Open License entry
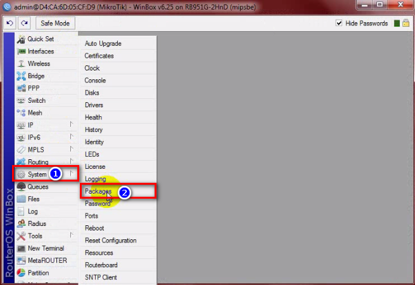Screen dimensions: 415x285 (118, 166)
